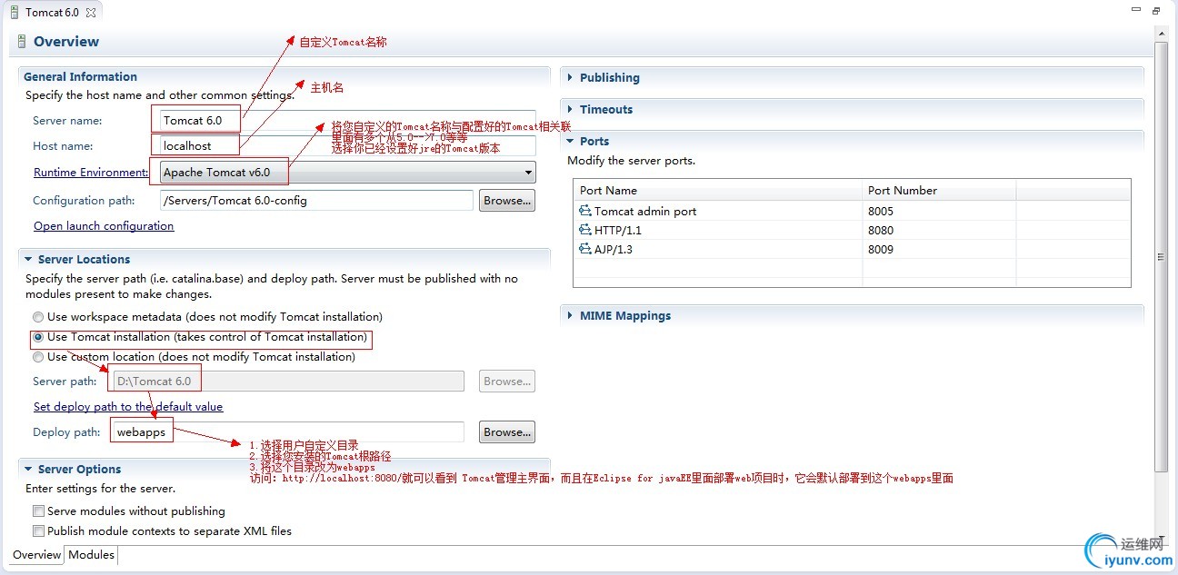The height and width of the screenshot is (575, 1178).
Task: Select the HTTP/1.1 port name text
Action: click(x=618, y=230)
